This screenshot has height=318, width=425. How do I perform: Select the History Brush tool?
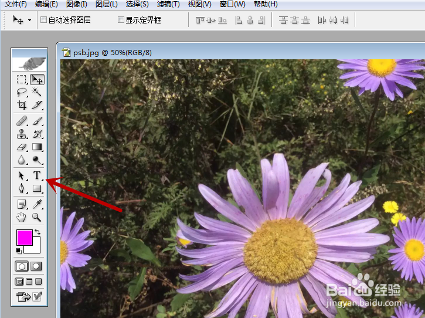[x=38, y=134]
